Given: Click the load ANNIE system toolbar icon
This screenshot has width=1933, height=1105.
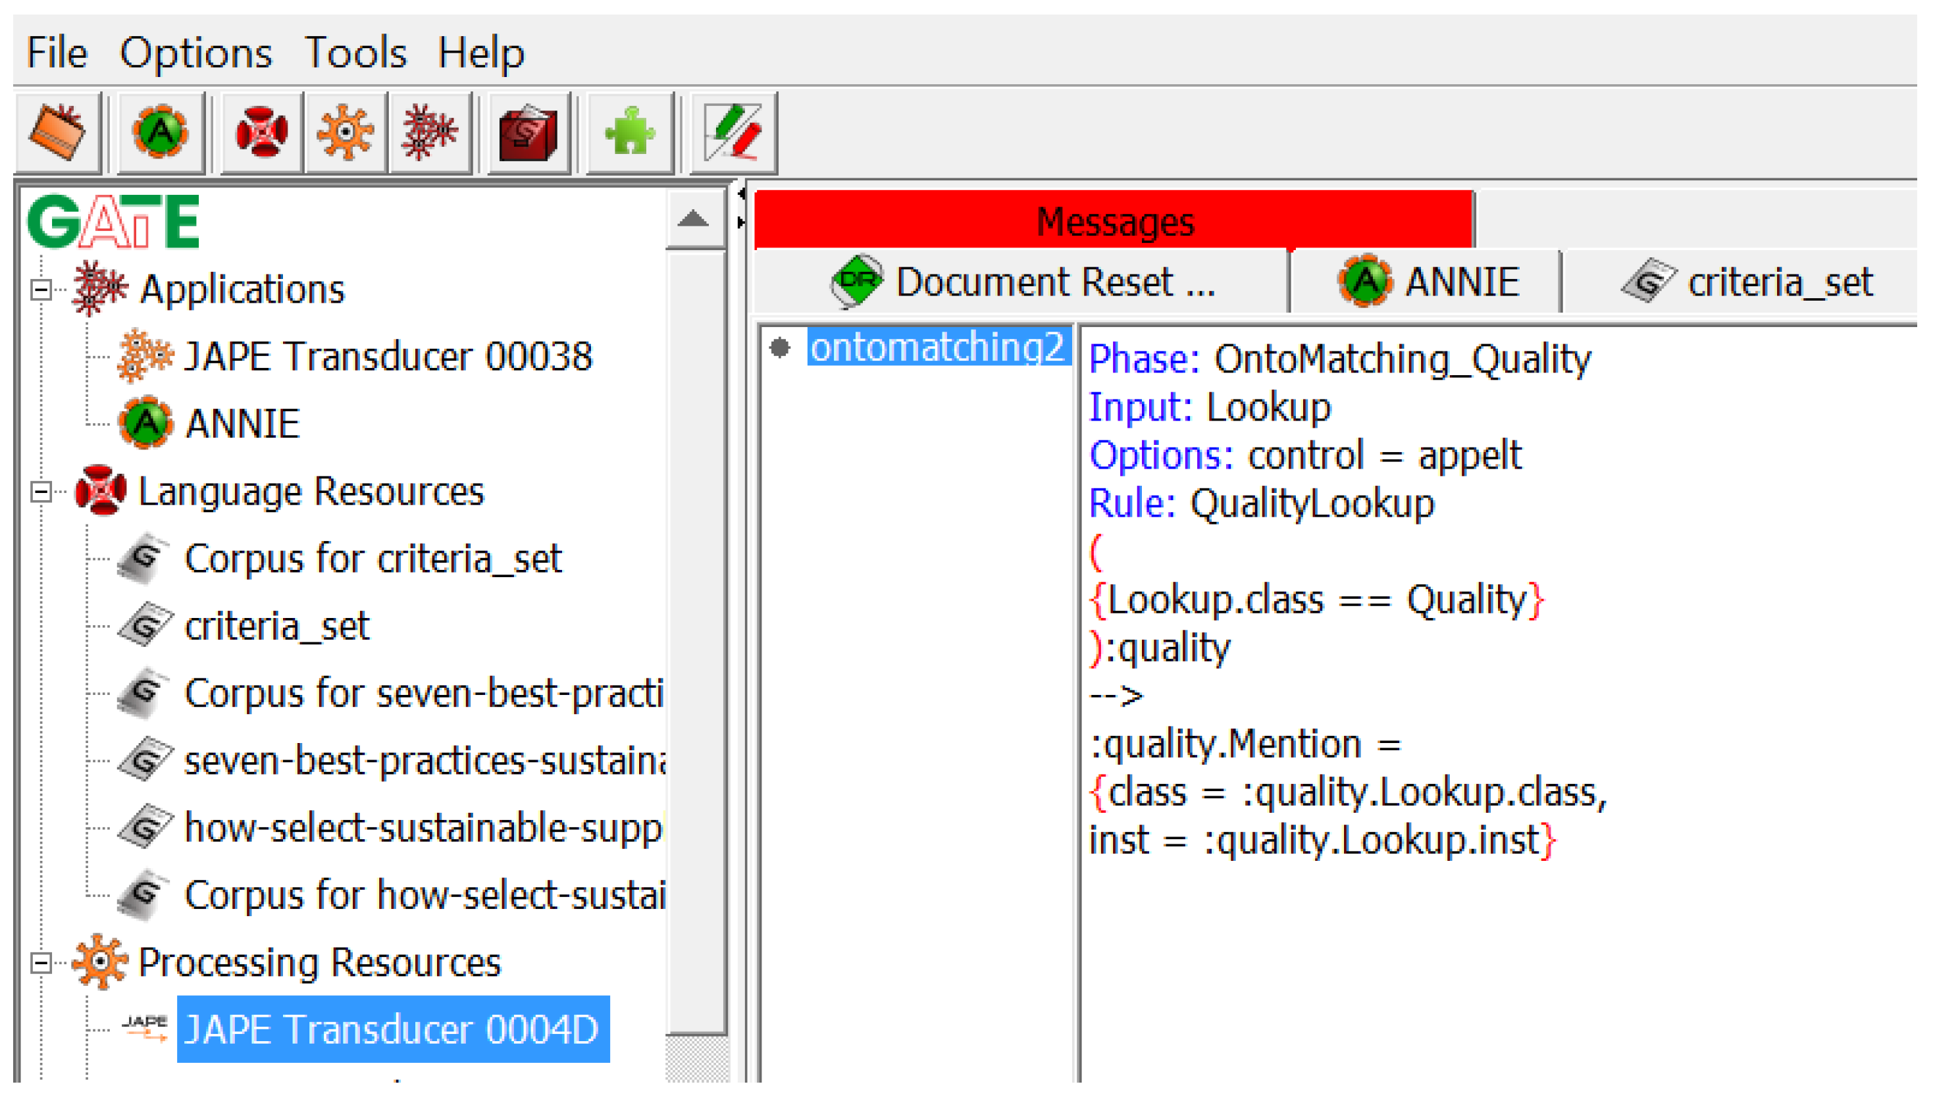Looking at the screenshot, I should pyautogui.click(x=160, y=134).
